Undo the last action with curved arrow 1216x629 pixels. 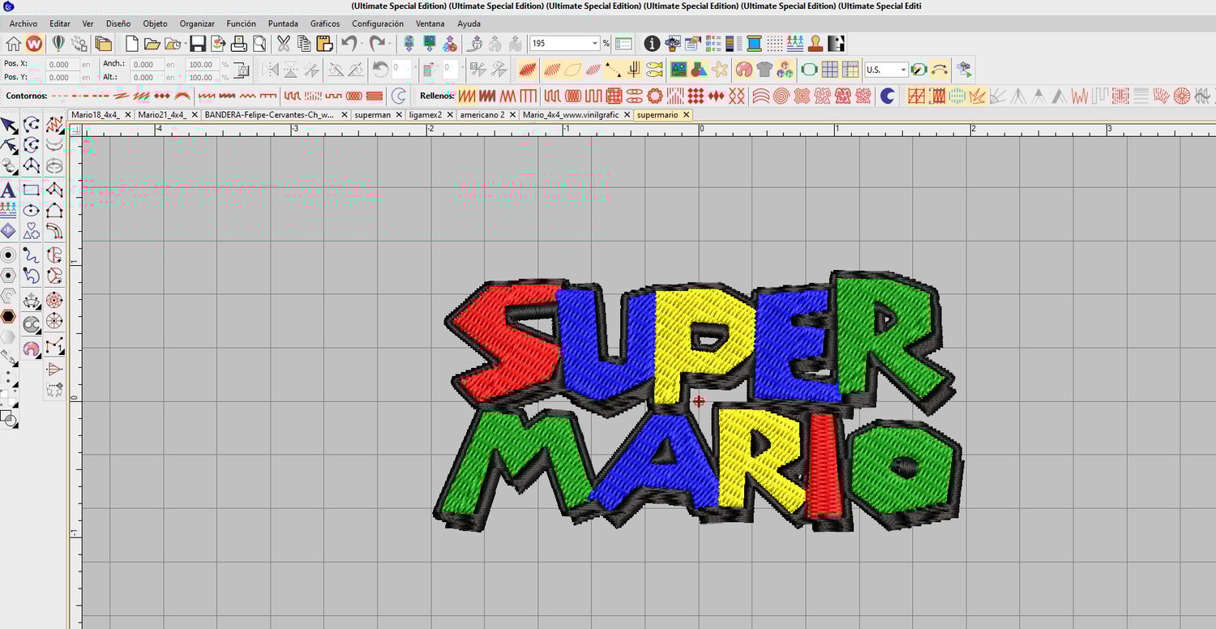tap(348, 44)
